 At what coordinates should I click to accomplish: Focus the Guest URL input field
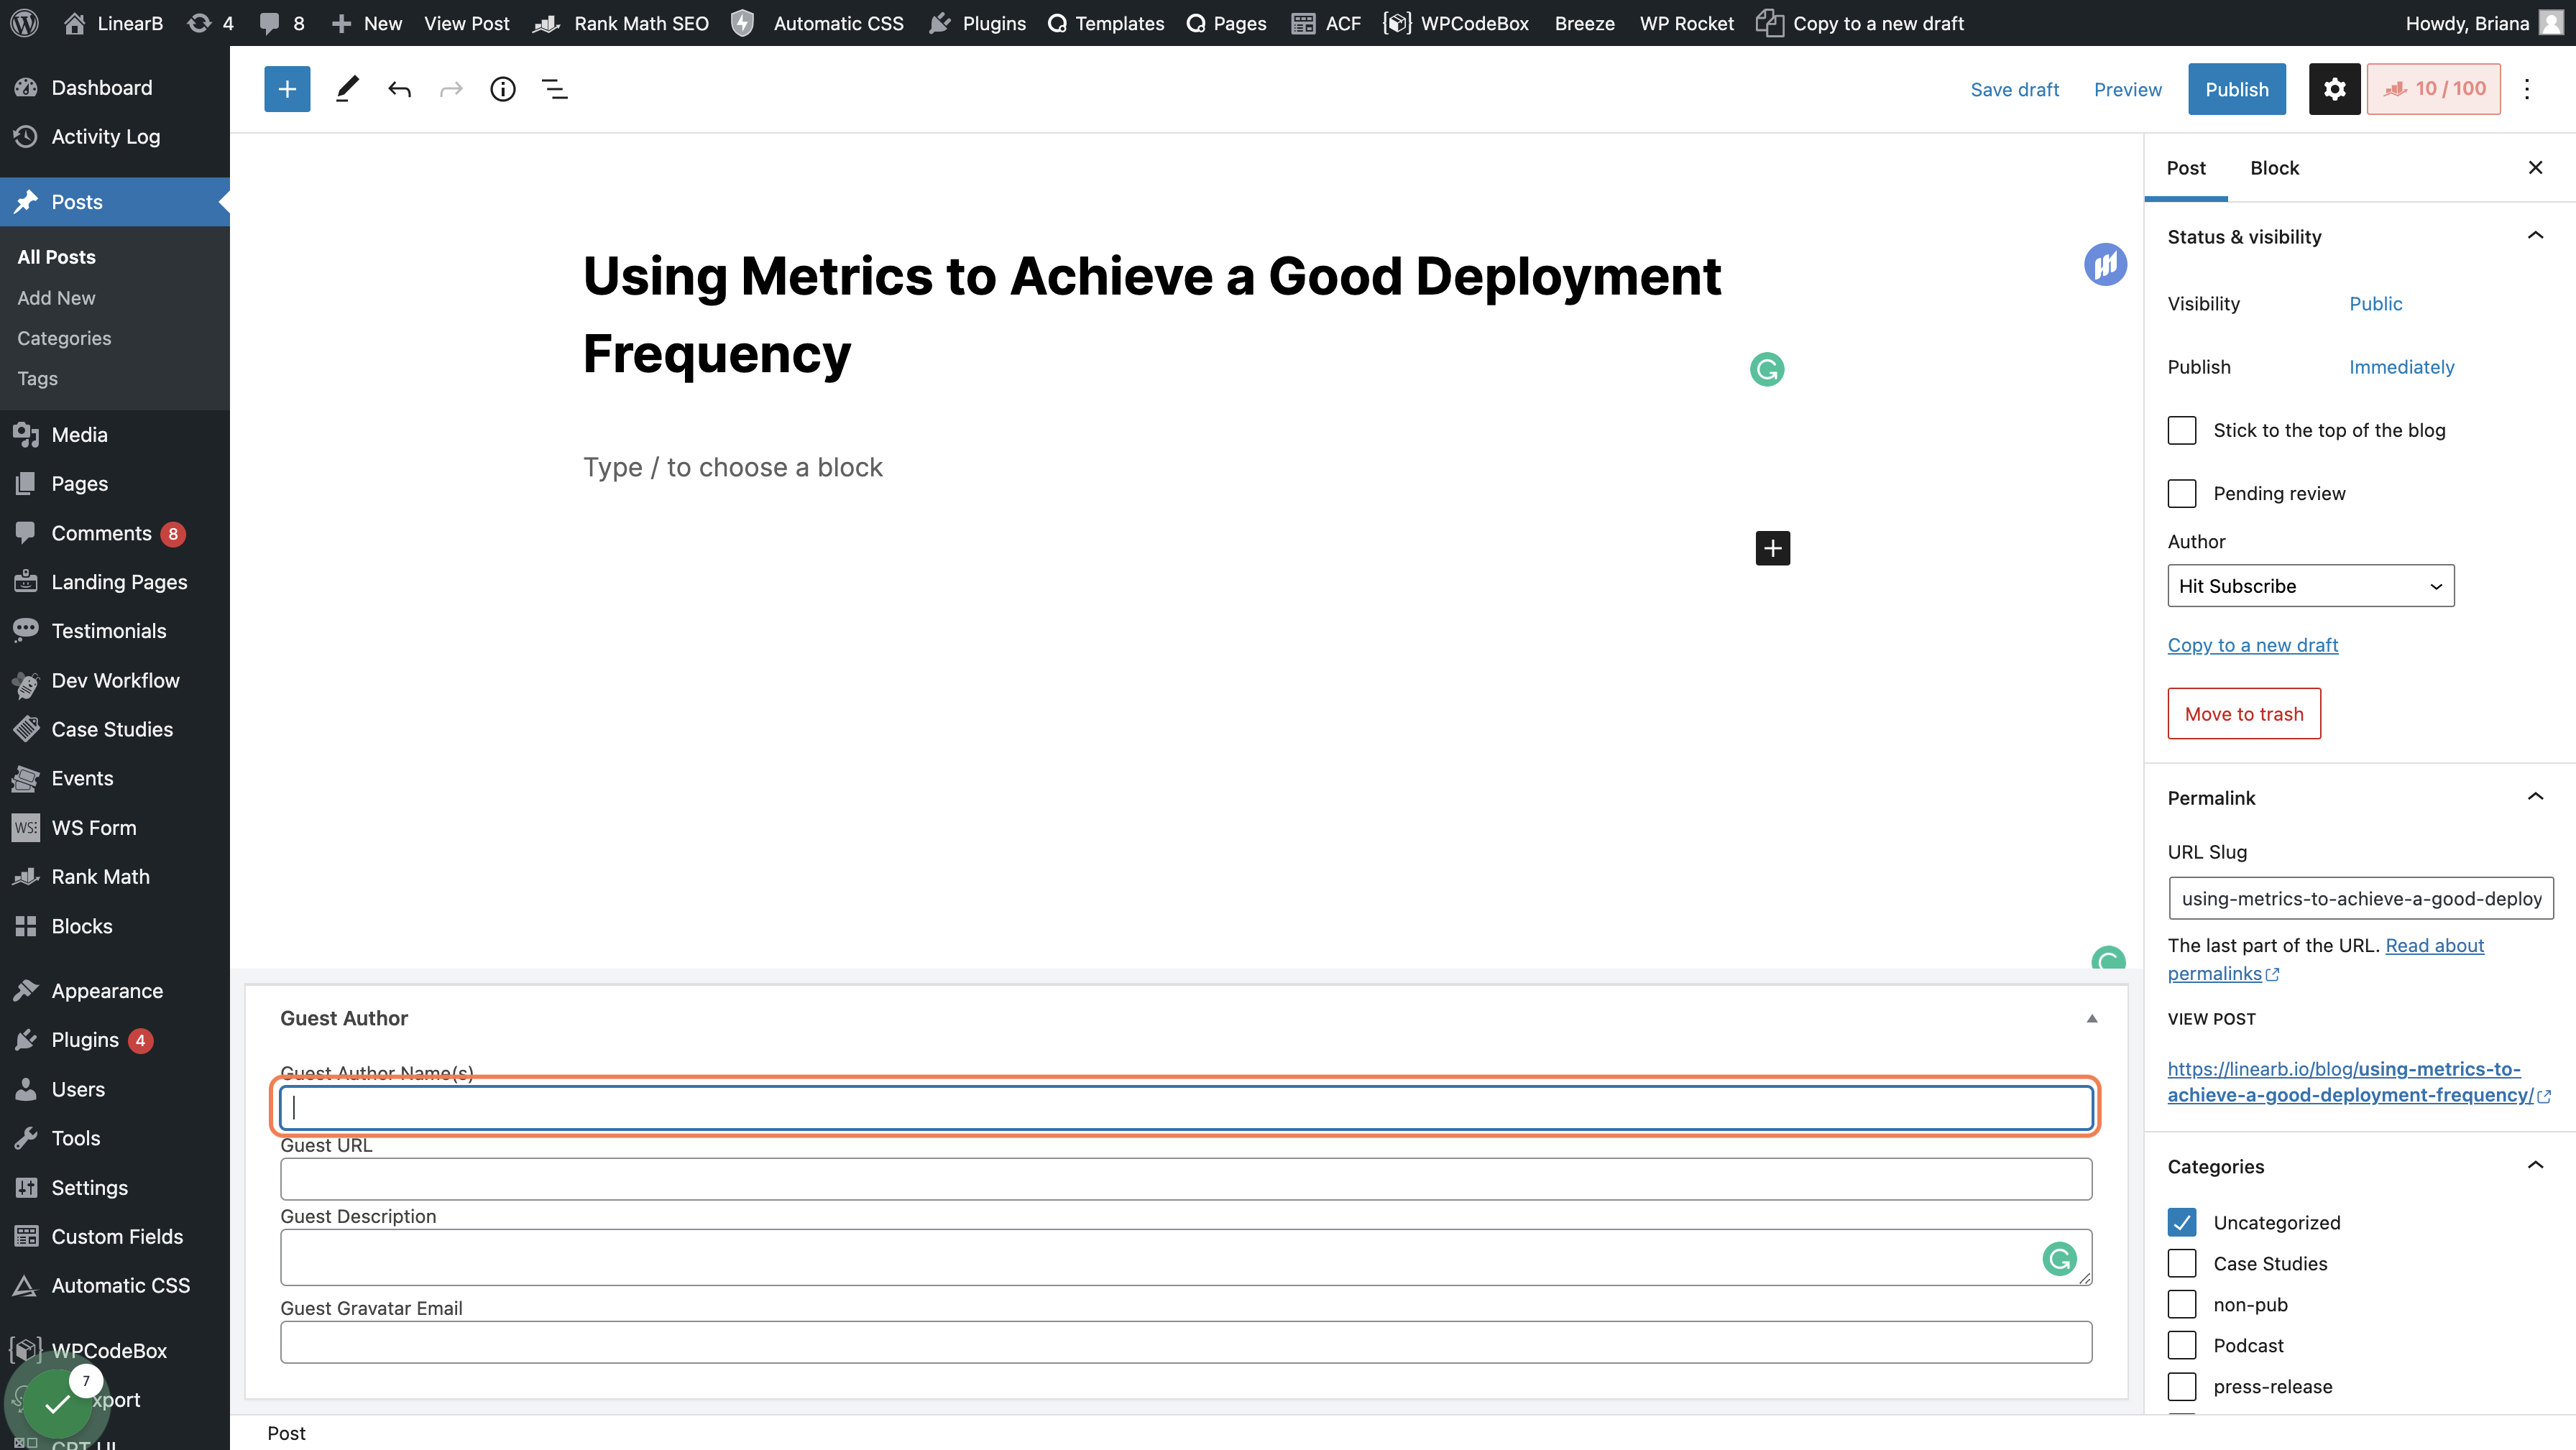tap(1186, 1179)
